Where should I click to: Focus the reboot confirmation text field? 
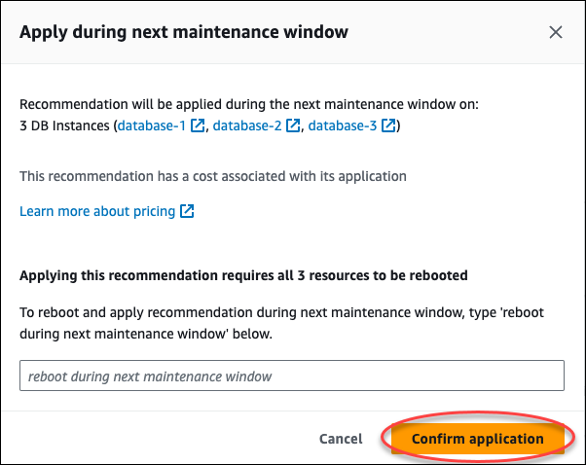[292, 376]
